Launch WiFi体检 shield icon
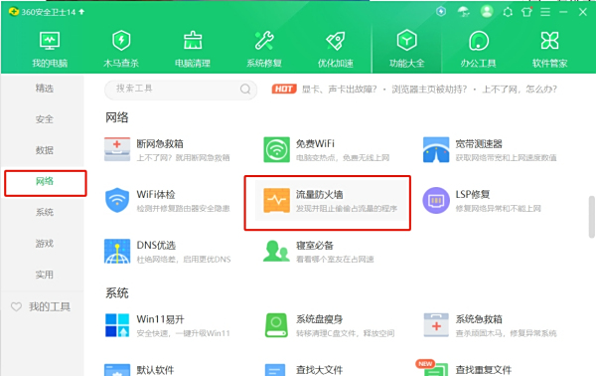 pyautogui.click(x=117, y=200)
